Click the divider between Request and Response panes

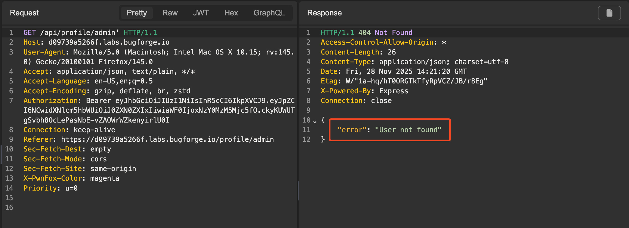click(x=298, y=190)
